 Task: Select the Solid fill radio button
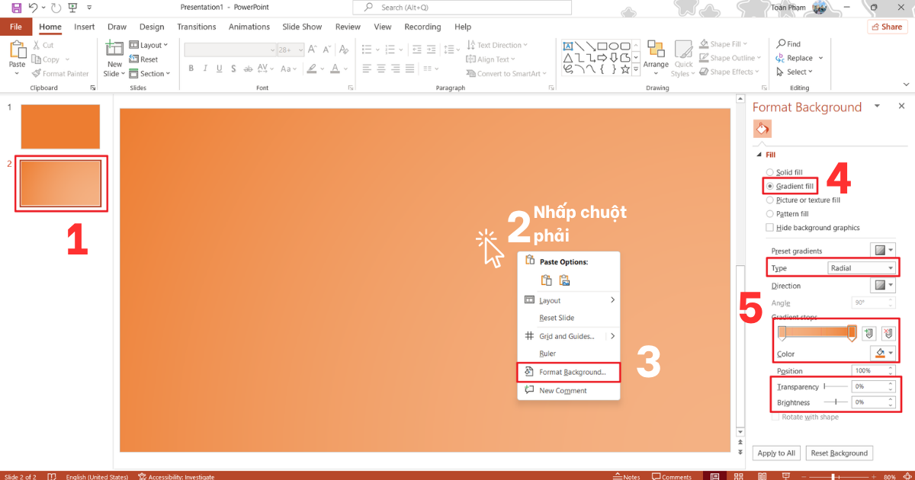tap(769, 173)
